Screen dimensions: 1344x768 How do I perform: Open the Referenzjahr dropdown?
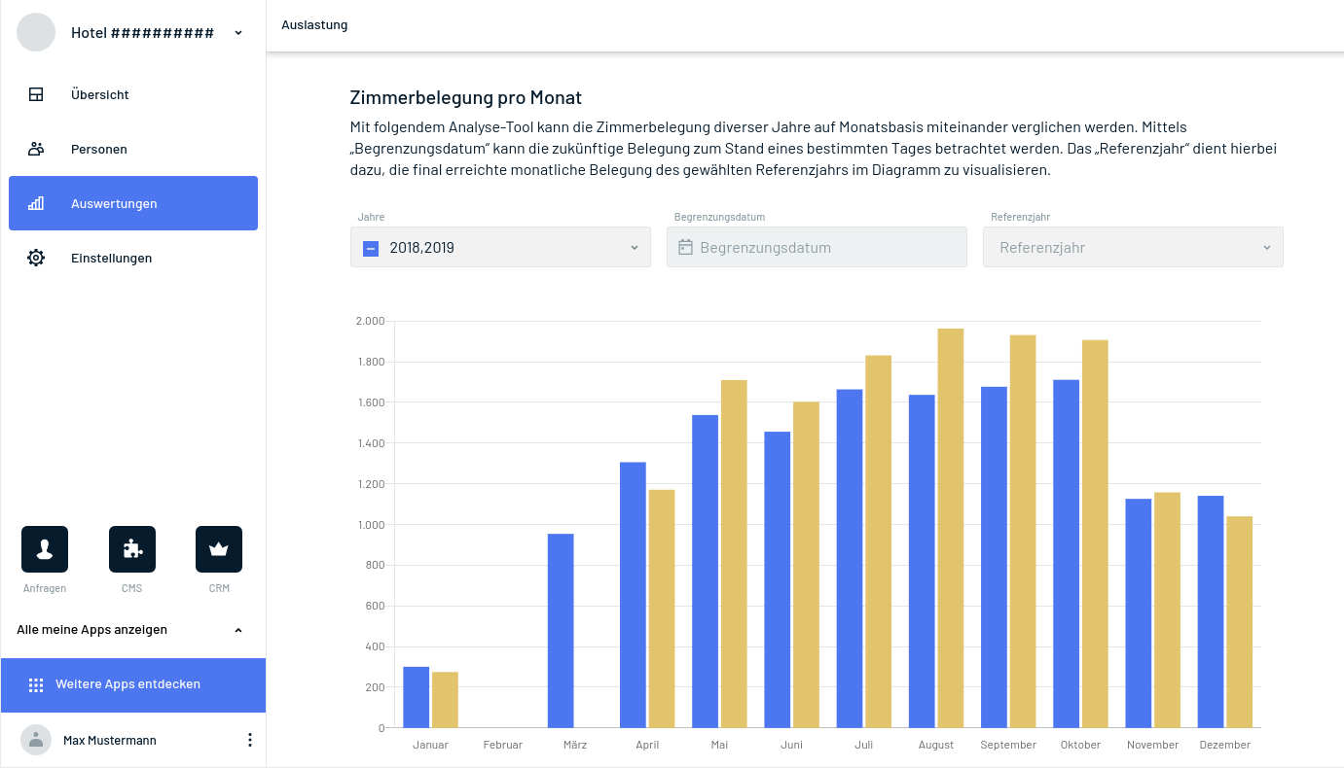(x=1133, y=248)
